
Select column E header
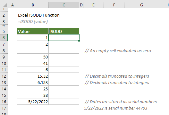pyautogui.click(x=93, y=5)
